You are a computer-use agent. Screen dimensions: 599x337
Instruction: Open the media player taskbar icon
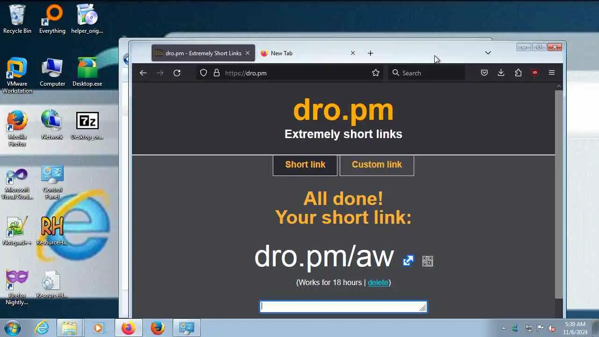pyautogui.click(x=98, y=328)
